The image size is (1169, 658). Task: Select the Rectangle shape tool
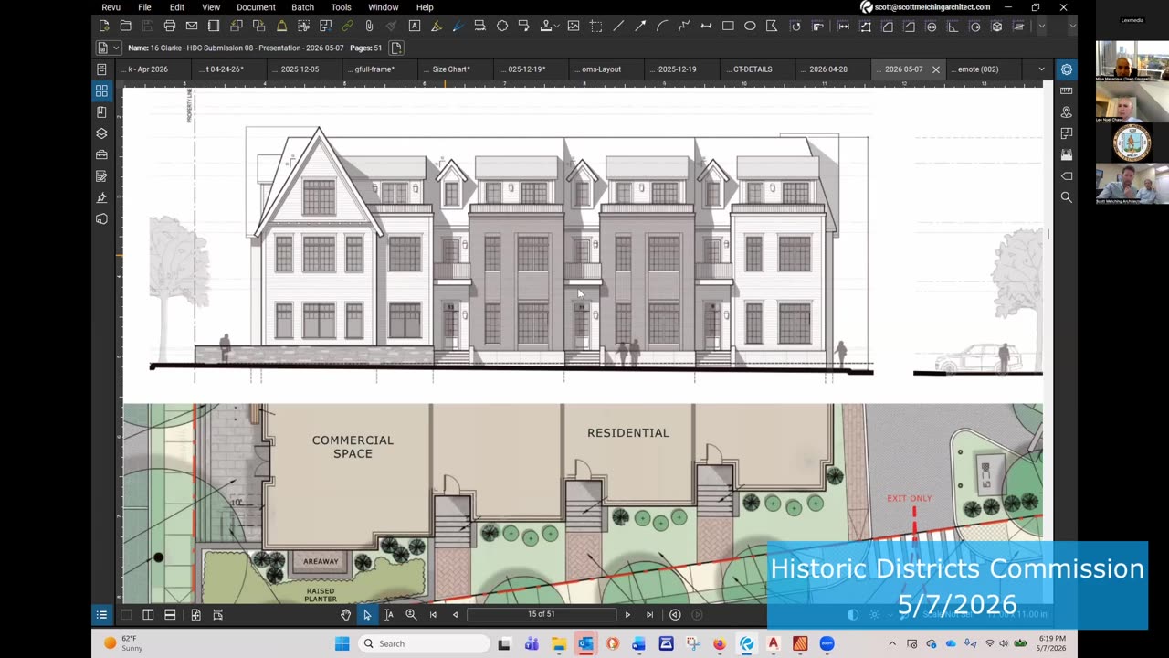click(728, 26)
